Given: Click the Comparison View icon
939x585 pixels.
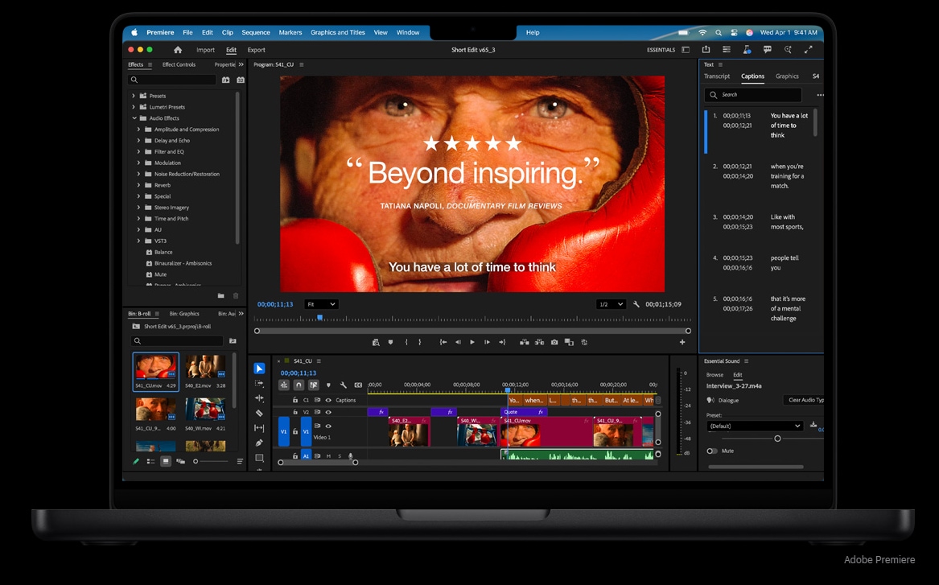Looking at the screenshot, I should 569,342.
